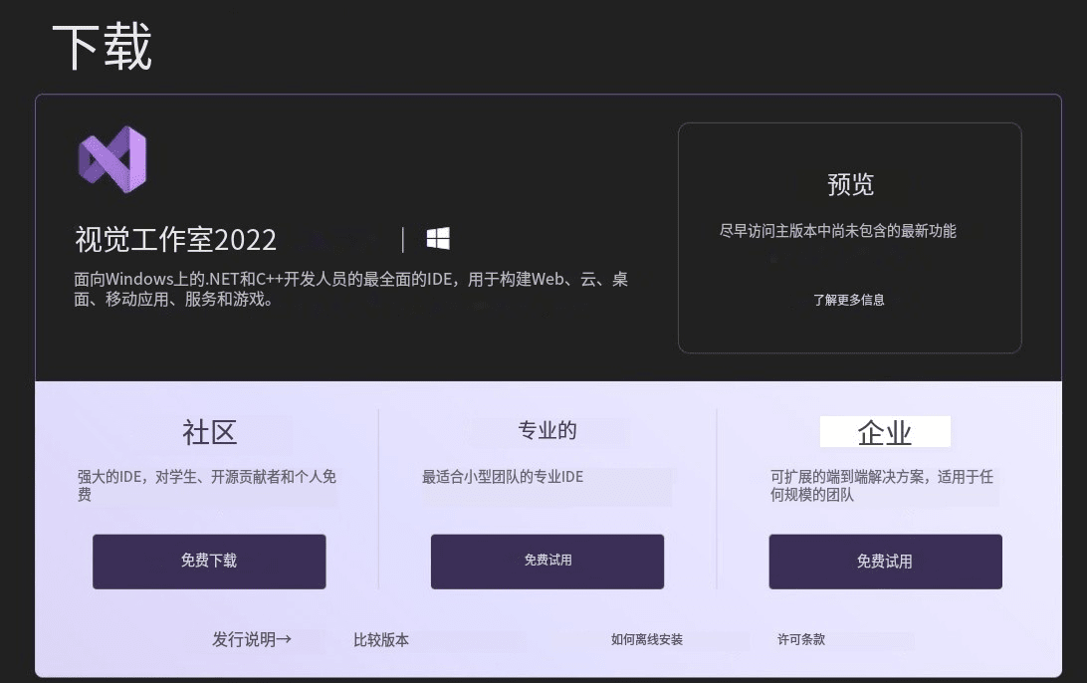
Task: Open the 了解更多信息 link in preview card
Action: tap(849, 300)
